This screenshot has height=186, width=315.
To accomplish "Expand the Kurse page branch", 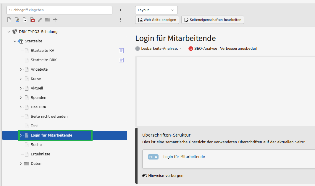I will 21,79.
